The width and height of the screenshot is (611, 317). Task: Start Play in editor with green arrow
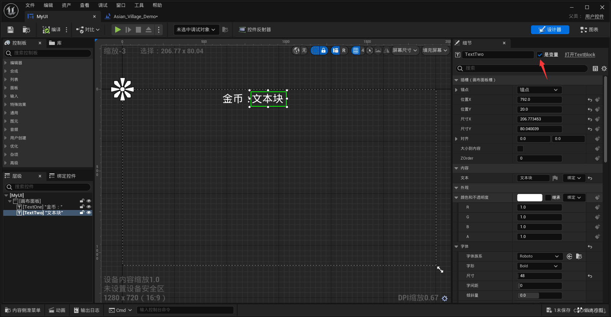(x=118, y=30)
